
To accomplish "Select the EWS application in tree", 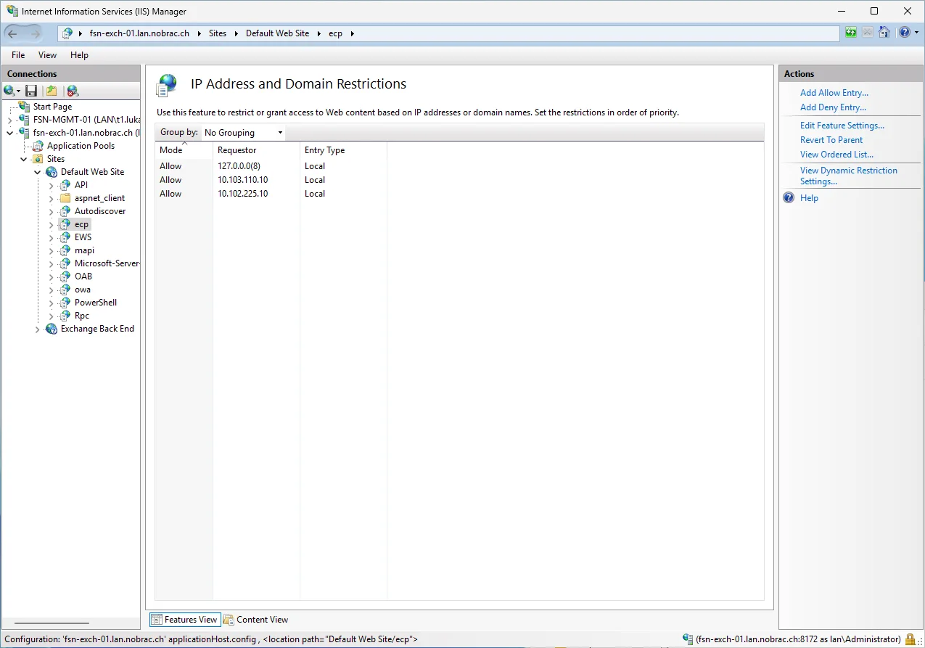I will point(83,237).
